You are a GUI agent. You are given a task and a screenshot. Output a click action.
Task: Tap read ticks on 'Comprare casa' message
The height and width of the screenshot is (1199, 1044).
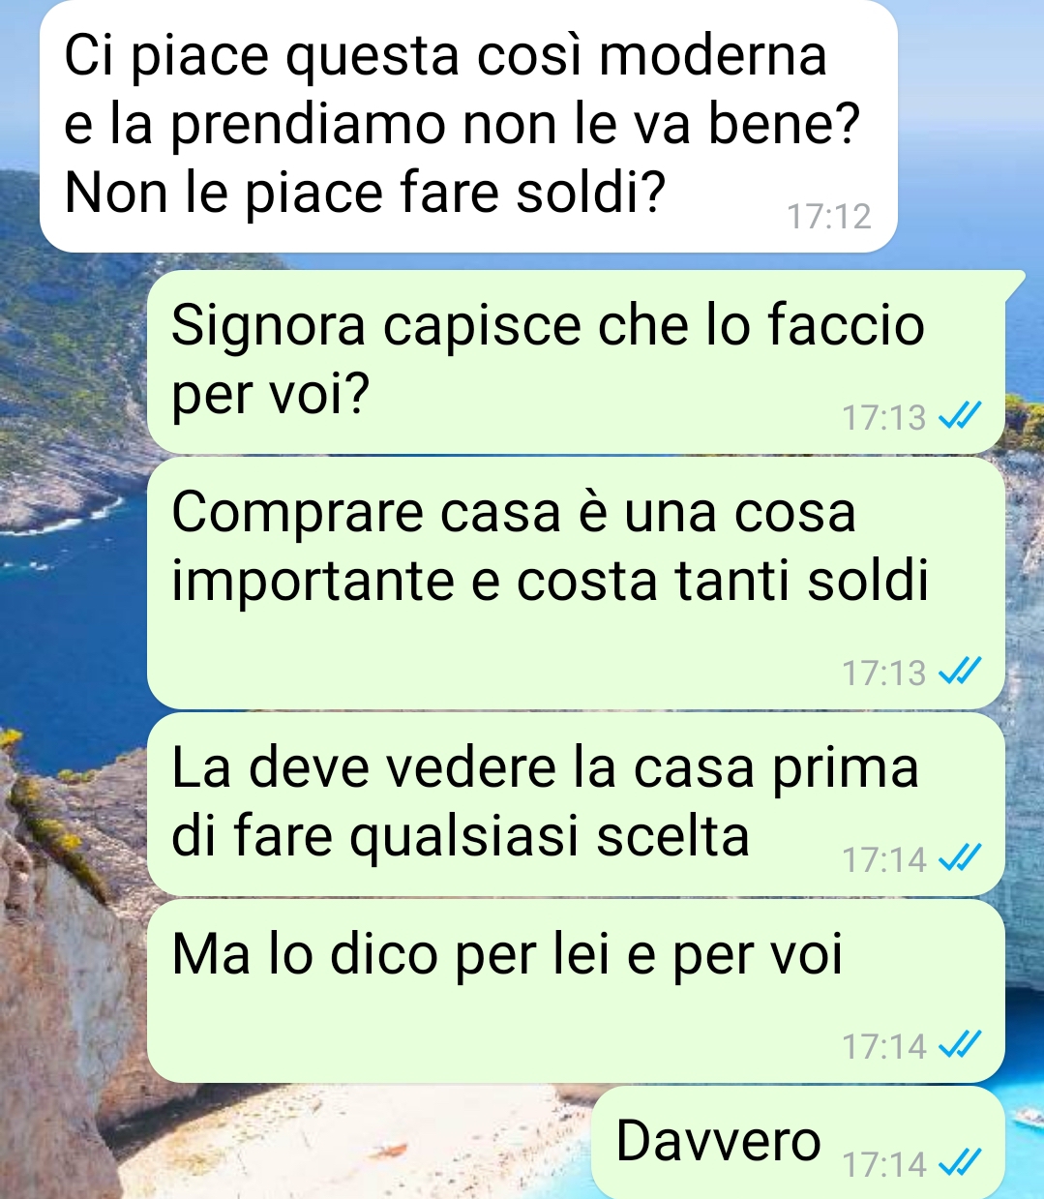click(x=963, y=672)
